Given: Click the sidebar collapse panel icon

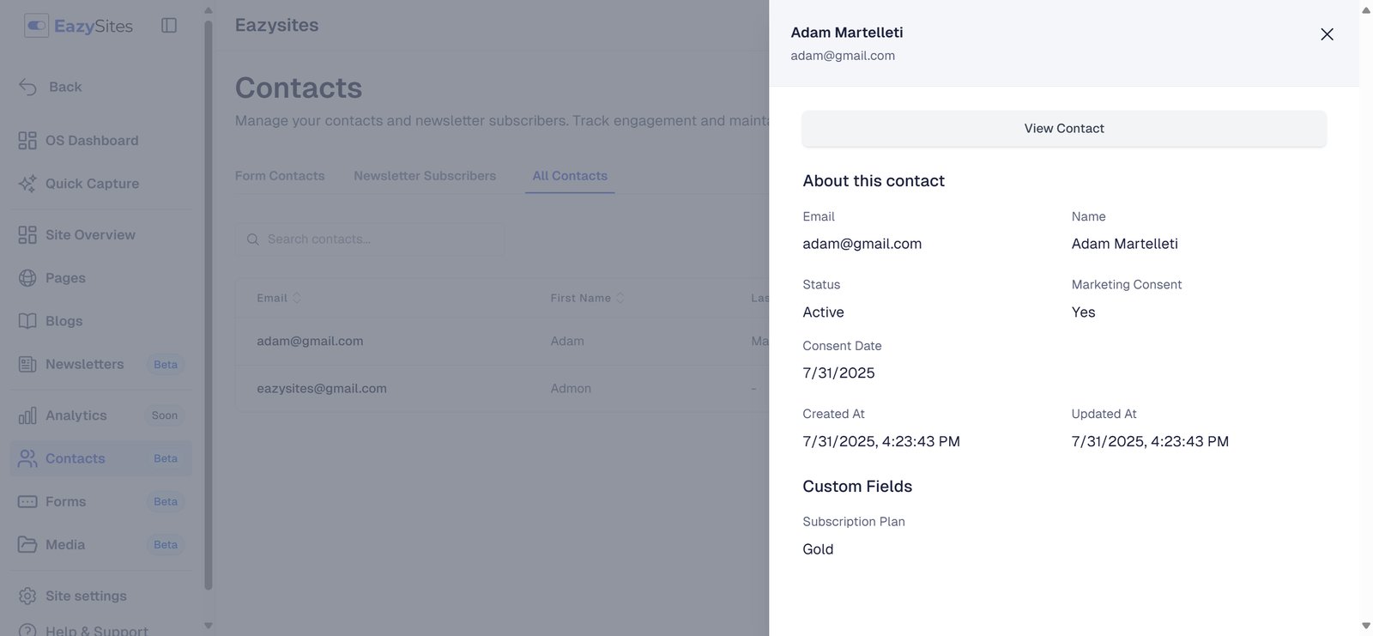Looking at the screenshot, I should point(169,26).
